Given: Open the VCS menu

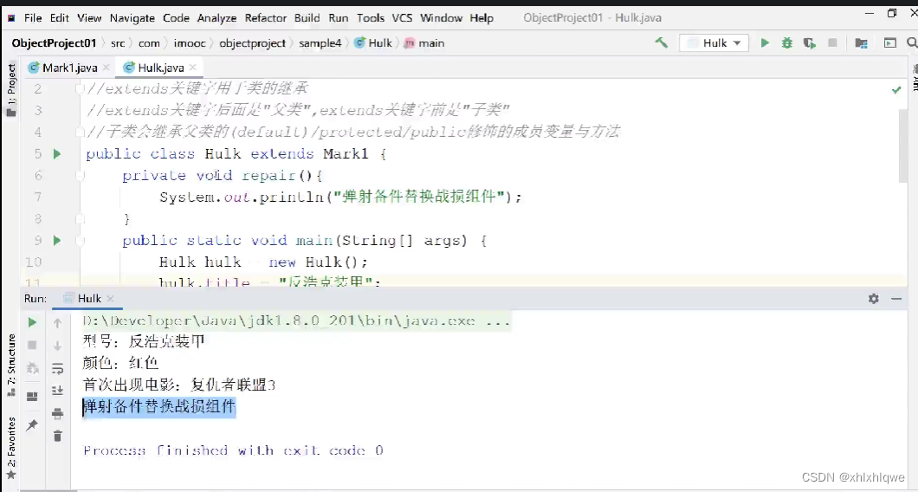Looking at the screenshot, I should pos(402,18).
